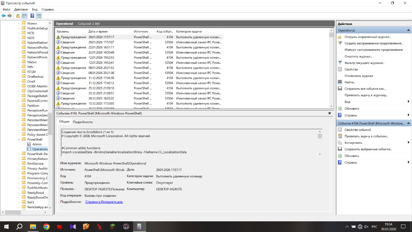Click the filter current log funnel icon
This screenshot has width=412, height=232.
pyautogui.click(x=340, y=63)
